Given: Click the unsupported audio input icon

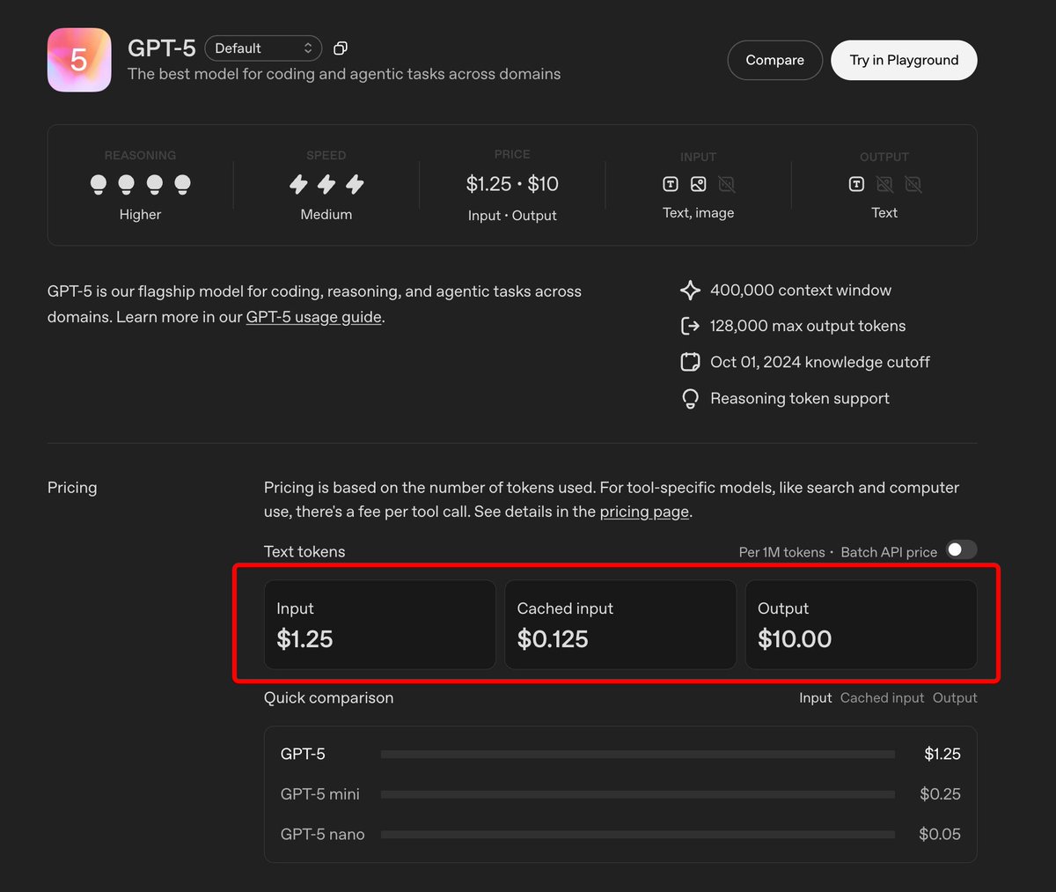Looking at the screenshot, I should (727, 184).
